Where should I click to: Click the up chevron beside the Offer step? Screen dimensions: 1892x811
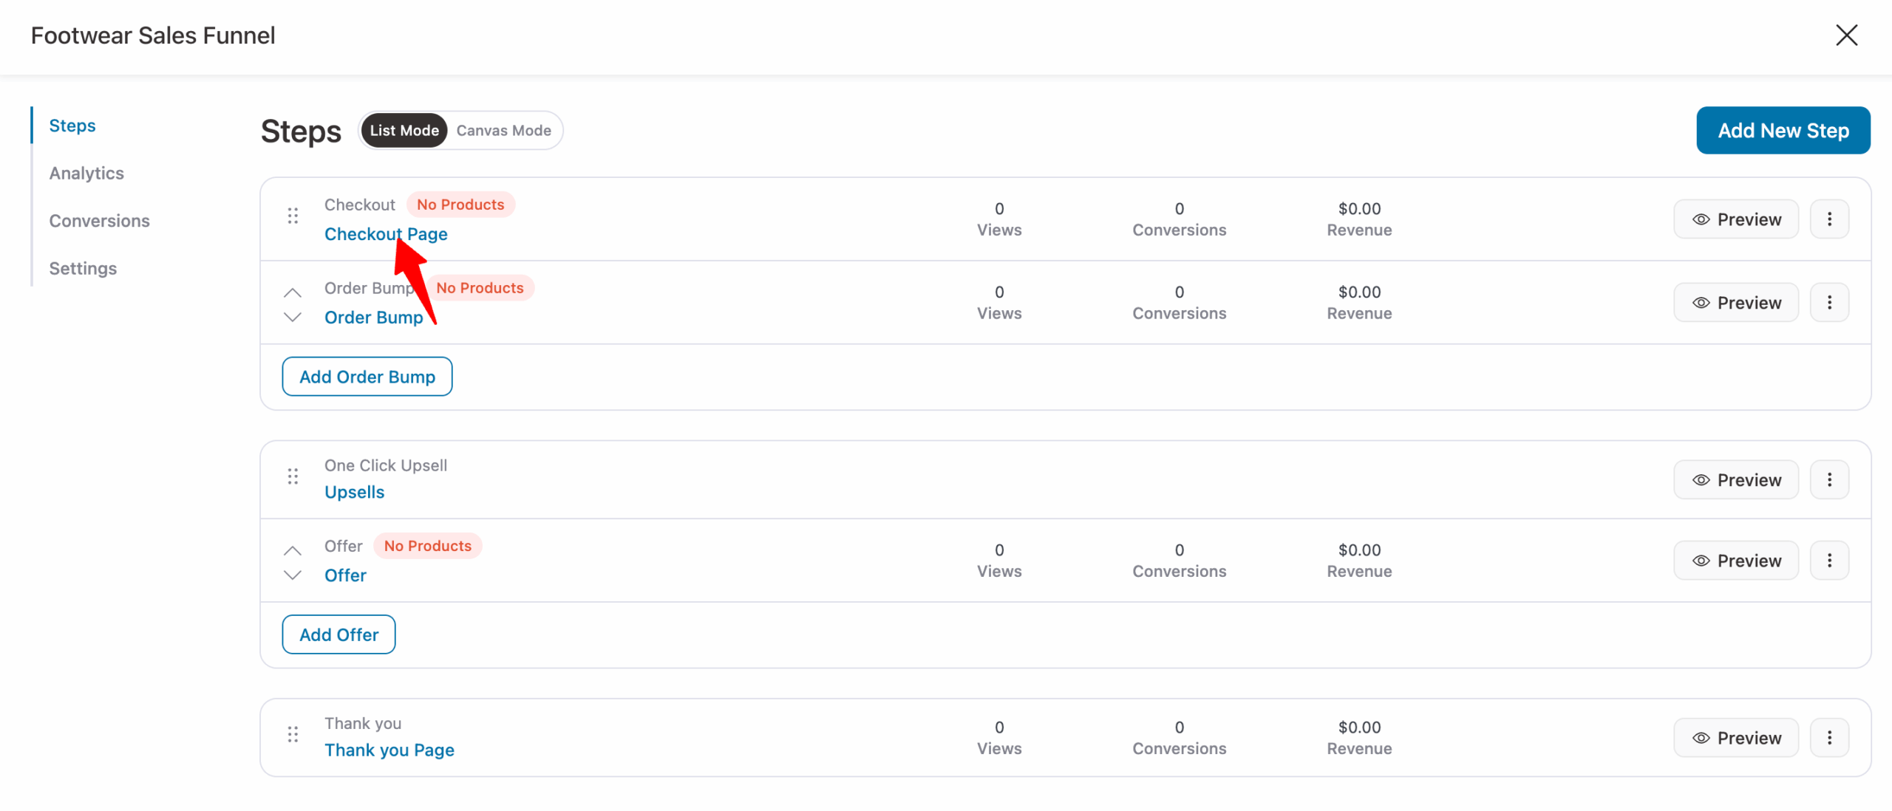click(292, 551)
